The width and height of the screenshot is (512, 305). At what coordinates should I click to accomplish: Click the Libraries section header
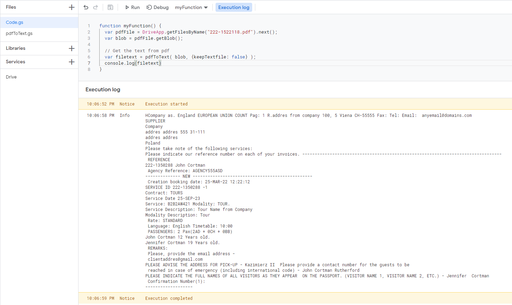pyautogui.click(x=16, y=48)
